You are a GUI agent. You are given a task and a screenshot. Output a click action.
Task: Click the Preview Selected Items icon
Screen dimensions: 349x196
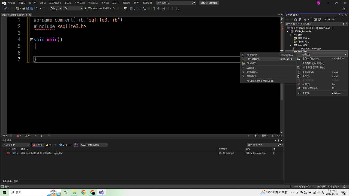pyautogui.click(x=333, y=20)
